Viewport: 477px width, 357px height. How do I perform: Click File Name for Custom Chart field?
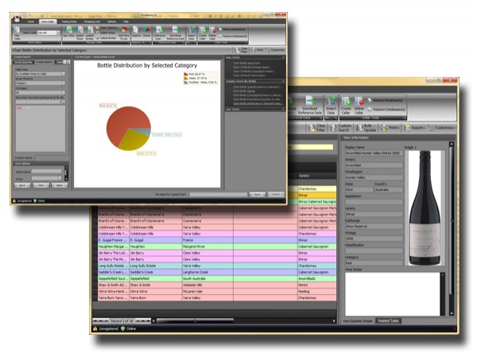click(218, 194)
